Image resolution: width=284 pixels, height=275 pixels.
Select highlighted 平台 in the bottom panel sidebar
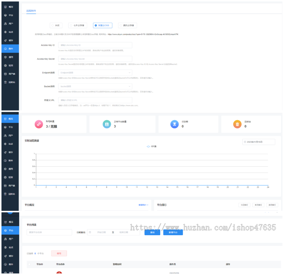(x=10, y=230)
